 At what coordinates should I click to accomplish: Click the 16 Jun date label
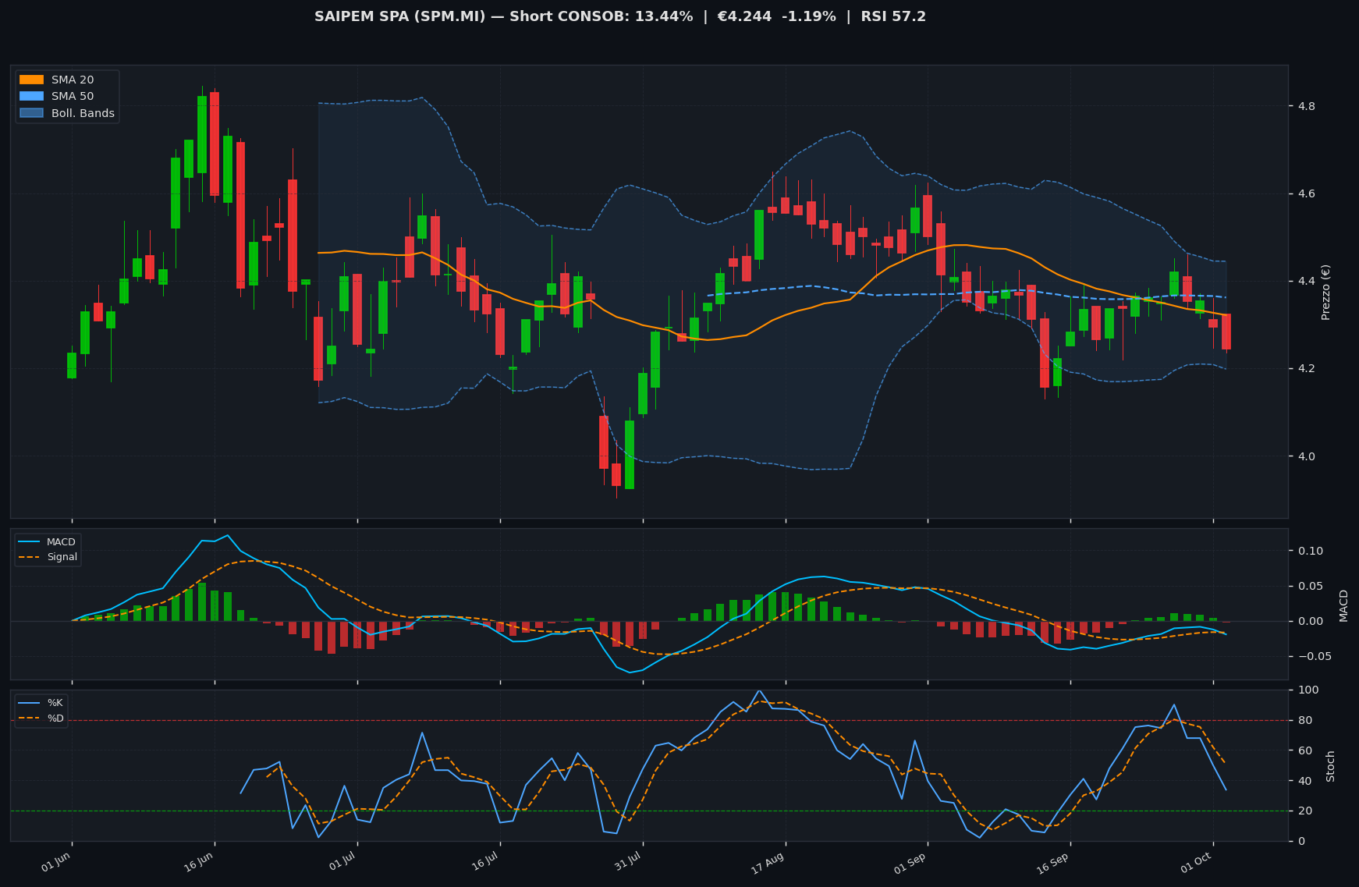point(198,863)
